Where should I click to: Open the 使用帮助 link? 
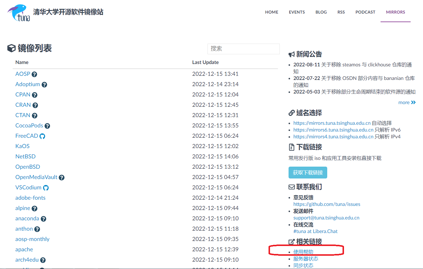tap(303, 252)
